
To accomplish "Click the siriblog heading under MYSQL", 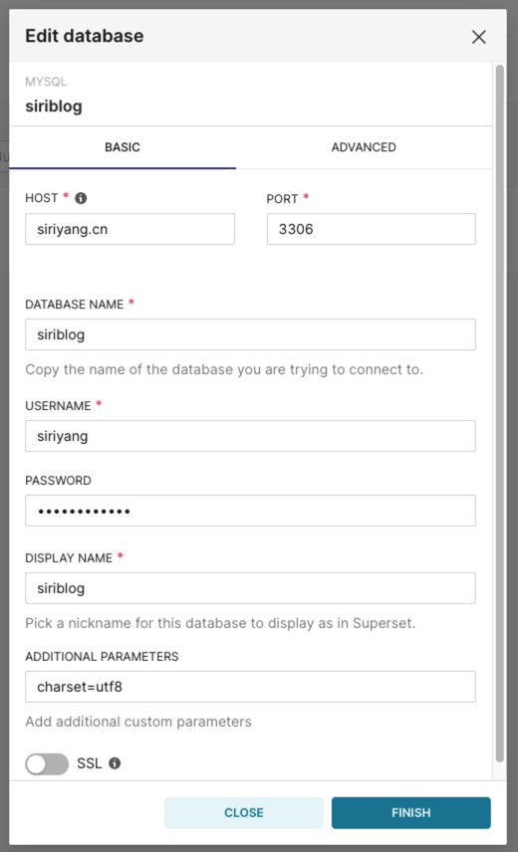I will tap(54, 106).
